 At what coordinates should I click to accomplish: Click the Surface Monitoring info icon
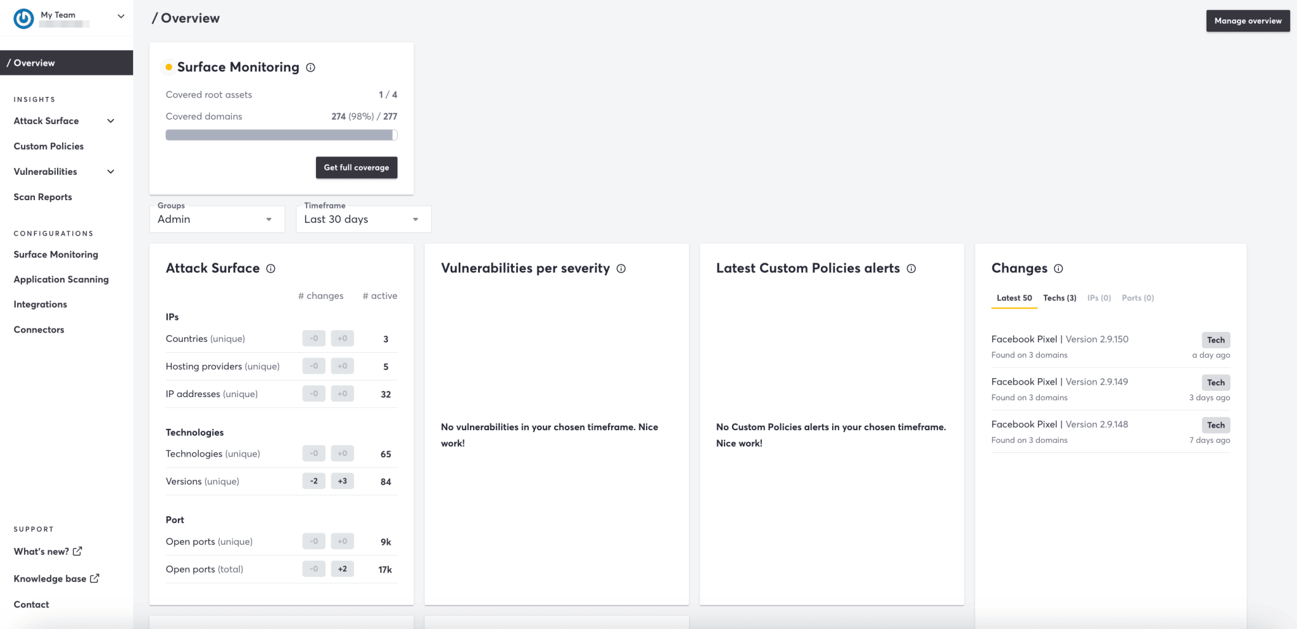point(310,68)
